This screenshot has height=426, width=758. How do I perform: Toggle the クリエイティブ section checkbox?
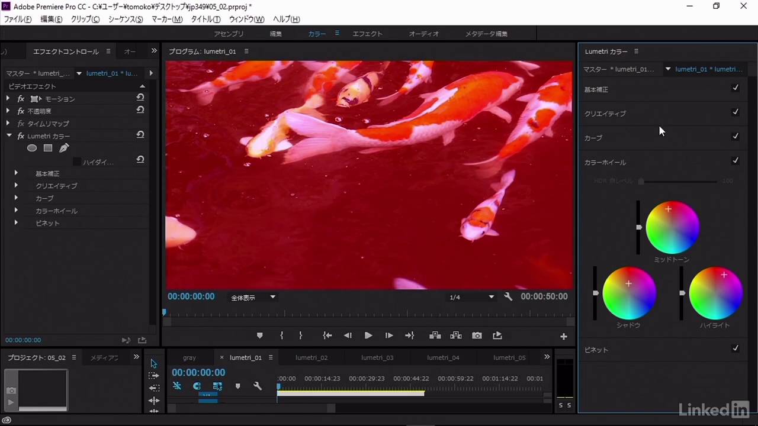click(735, 112)
